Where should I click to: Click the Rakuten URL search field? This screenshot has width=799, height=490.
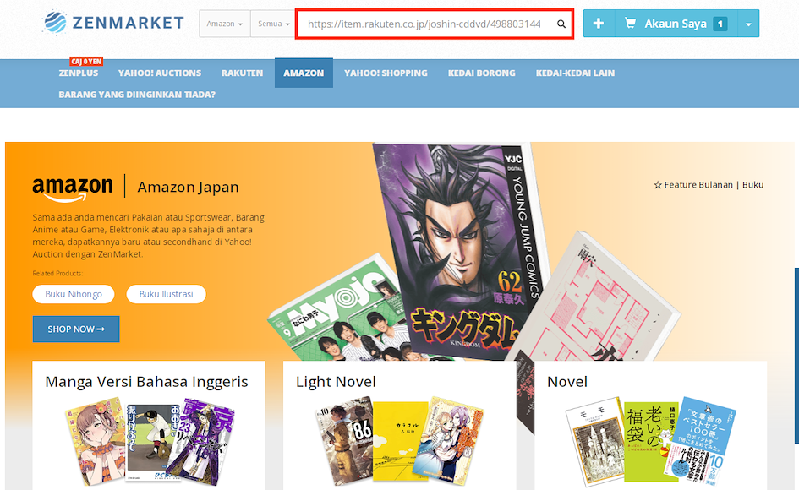434,24
